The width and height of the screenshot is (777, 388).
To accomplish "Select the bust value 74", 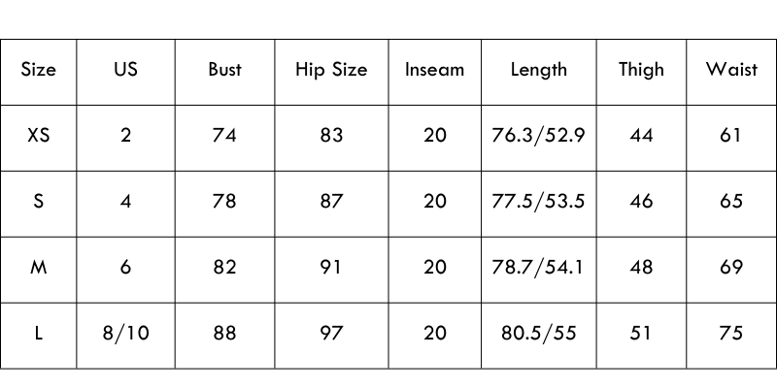I will [224, 136].
